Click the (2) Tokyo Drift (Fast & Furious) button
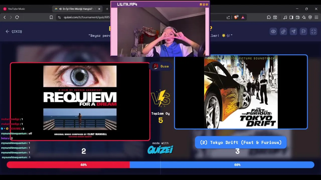 coord(241,142)
